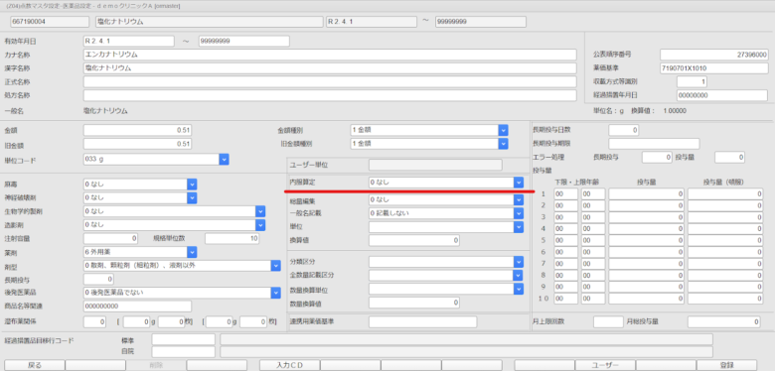
Task: Click the 数量換算値 field
Action: [414, 302]
